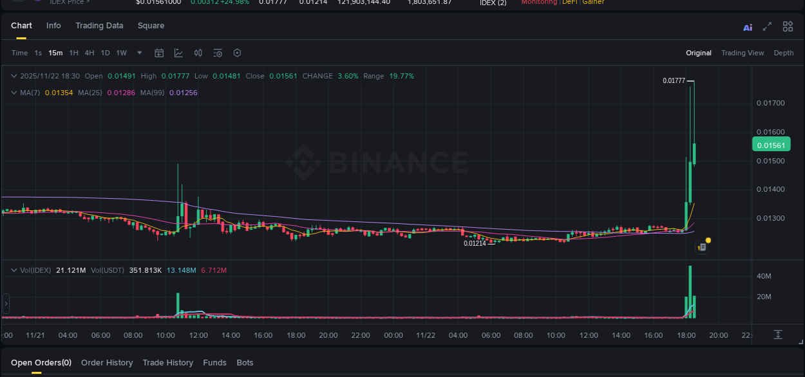The height and width of the screenshot is (377, 805).
Task: Switch to the Trading Data tab
Action: (x=99, y=26)
